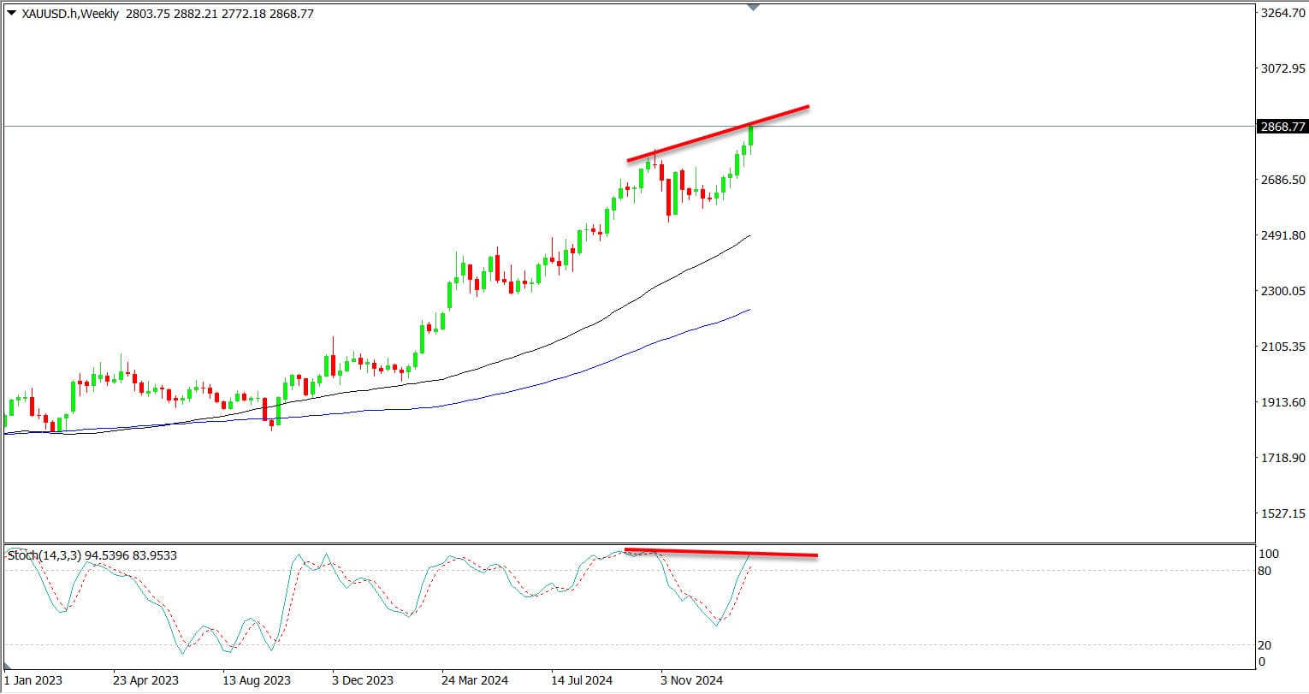1309x694 pixels.
Task: Click the 14 Jul 2024 date label
Action: (x=582, y=680)
